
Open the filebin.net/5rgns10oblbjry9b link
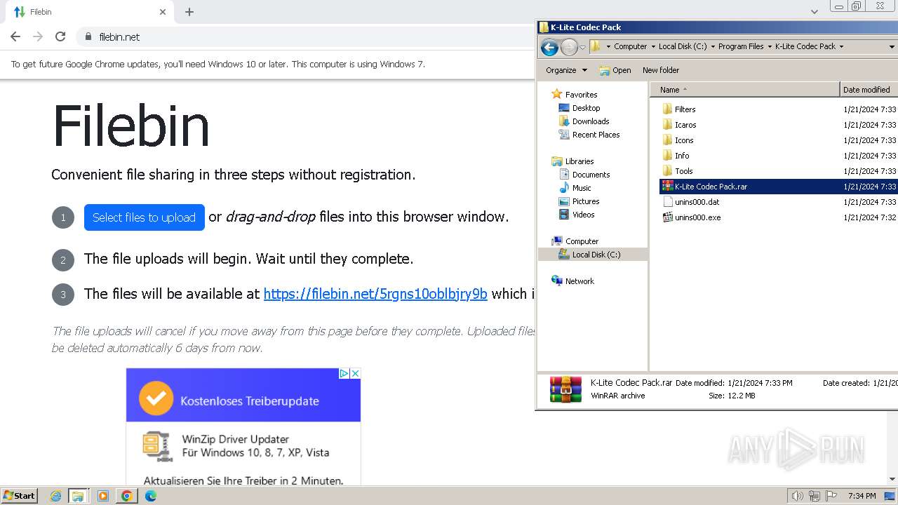375,294
